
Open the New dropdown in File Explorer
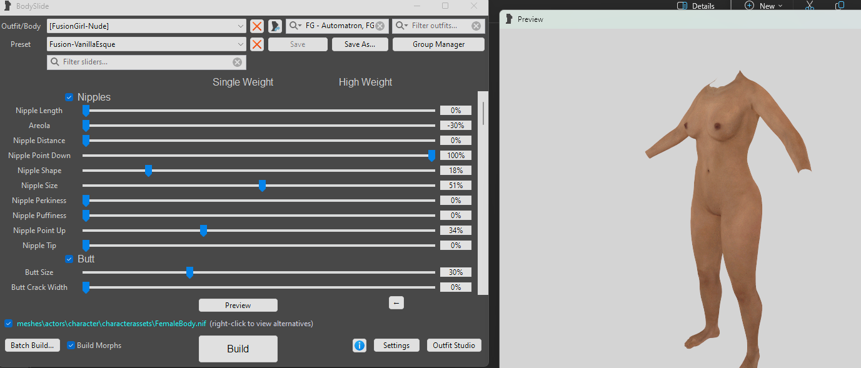click(x=763, y=6)
